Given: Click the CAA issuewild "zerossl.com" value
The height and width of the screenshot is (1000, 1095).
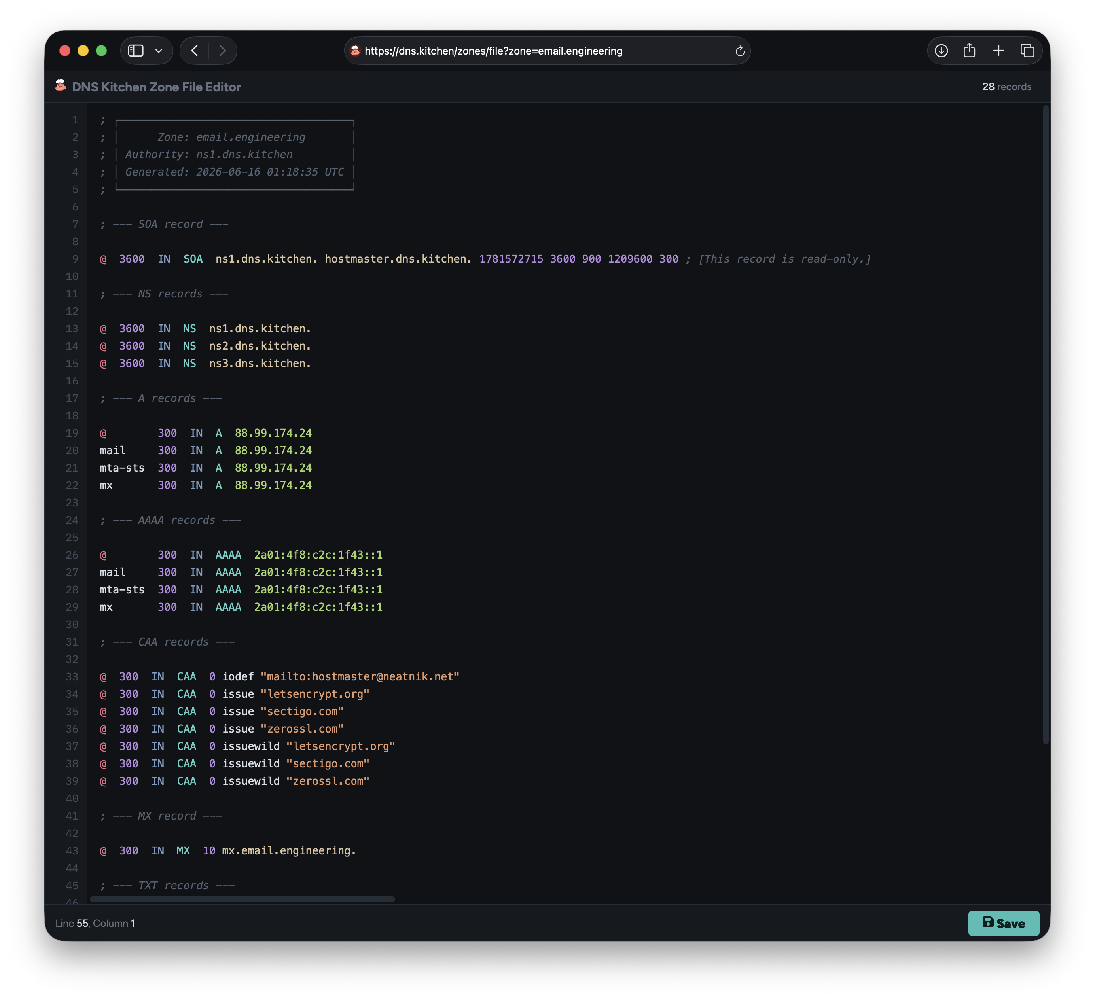Looking at the screenshot, I should tap(328, 780).
